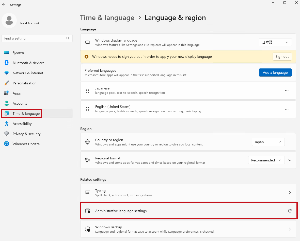Open Windows Update page

click(x=37, y=144)
